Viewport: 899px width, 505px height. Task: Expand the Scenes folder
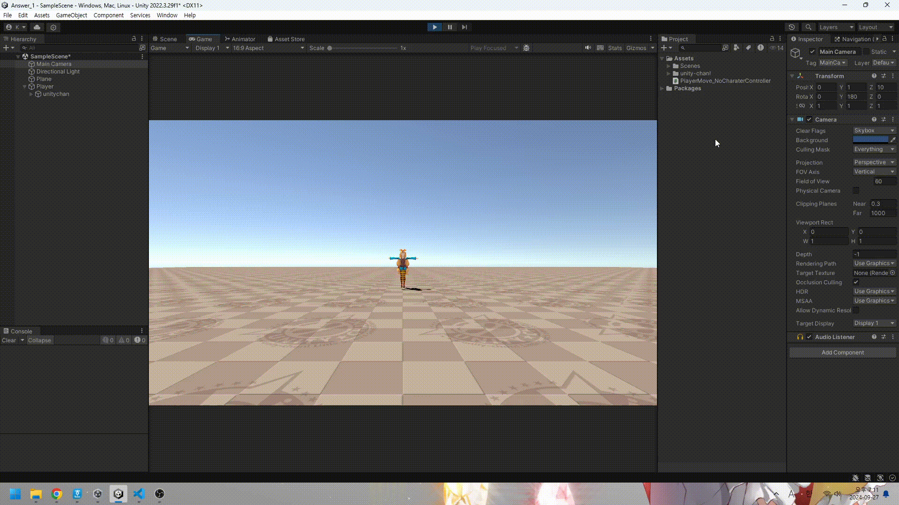(669, 66)
